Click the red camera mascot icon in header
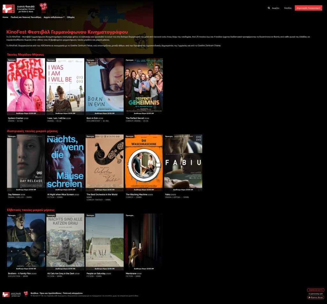 pos(43,7)
